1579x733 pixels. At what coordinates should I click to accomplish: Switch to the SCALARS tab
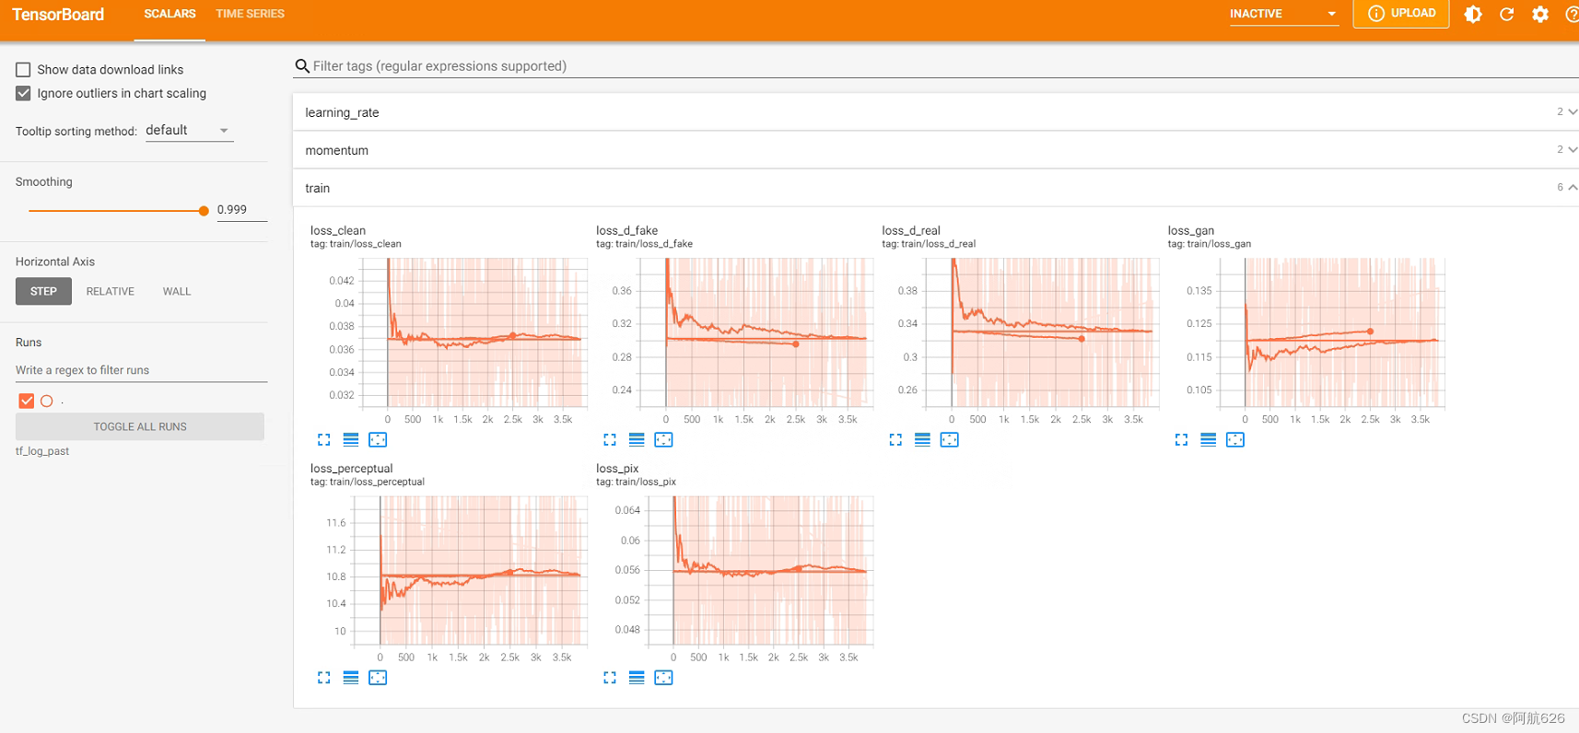[170, 14]
